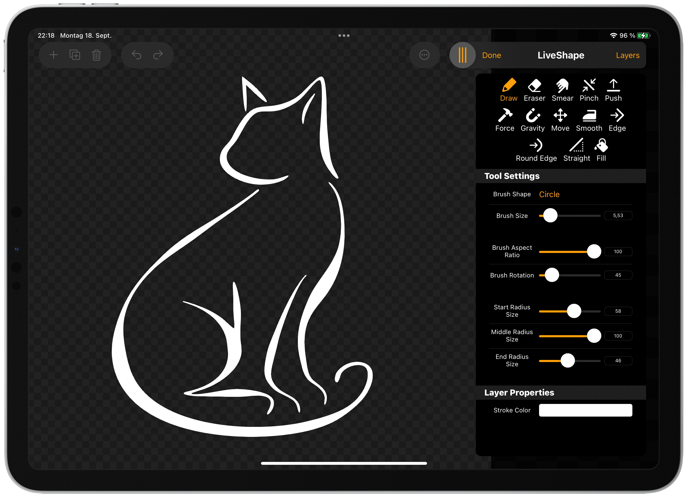
Task: Tap the plus add icon
Action: pyautogui.click(x=54, y=55)
